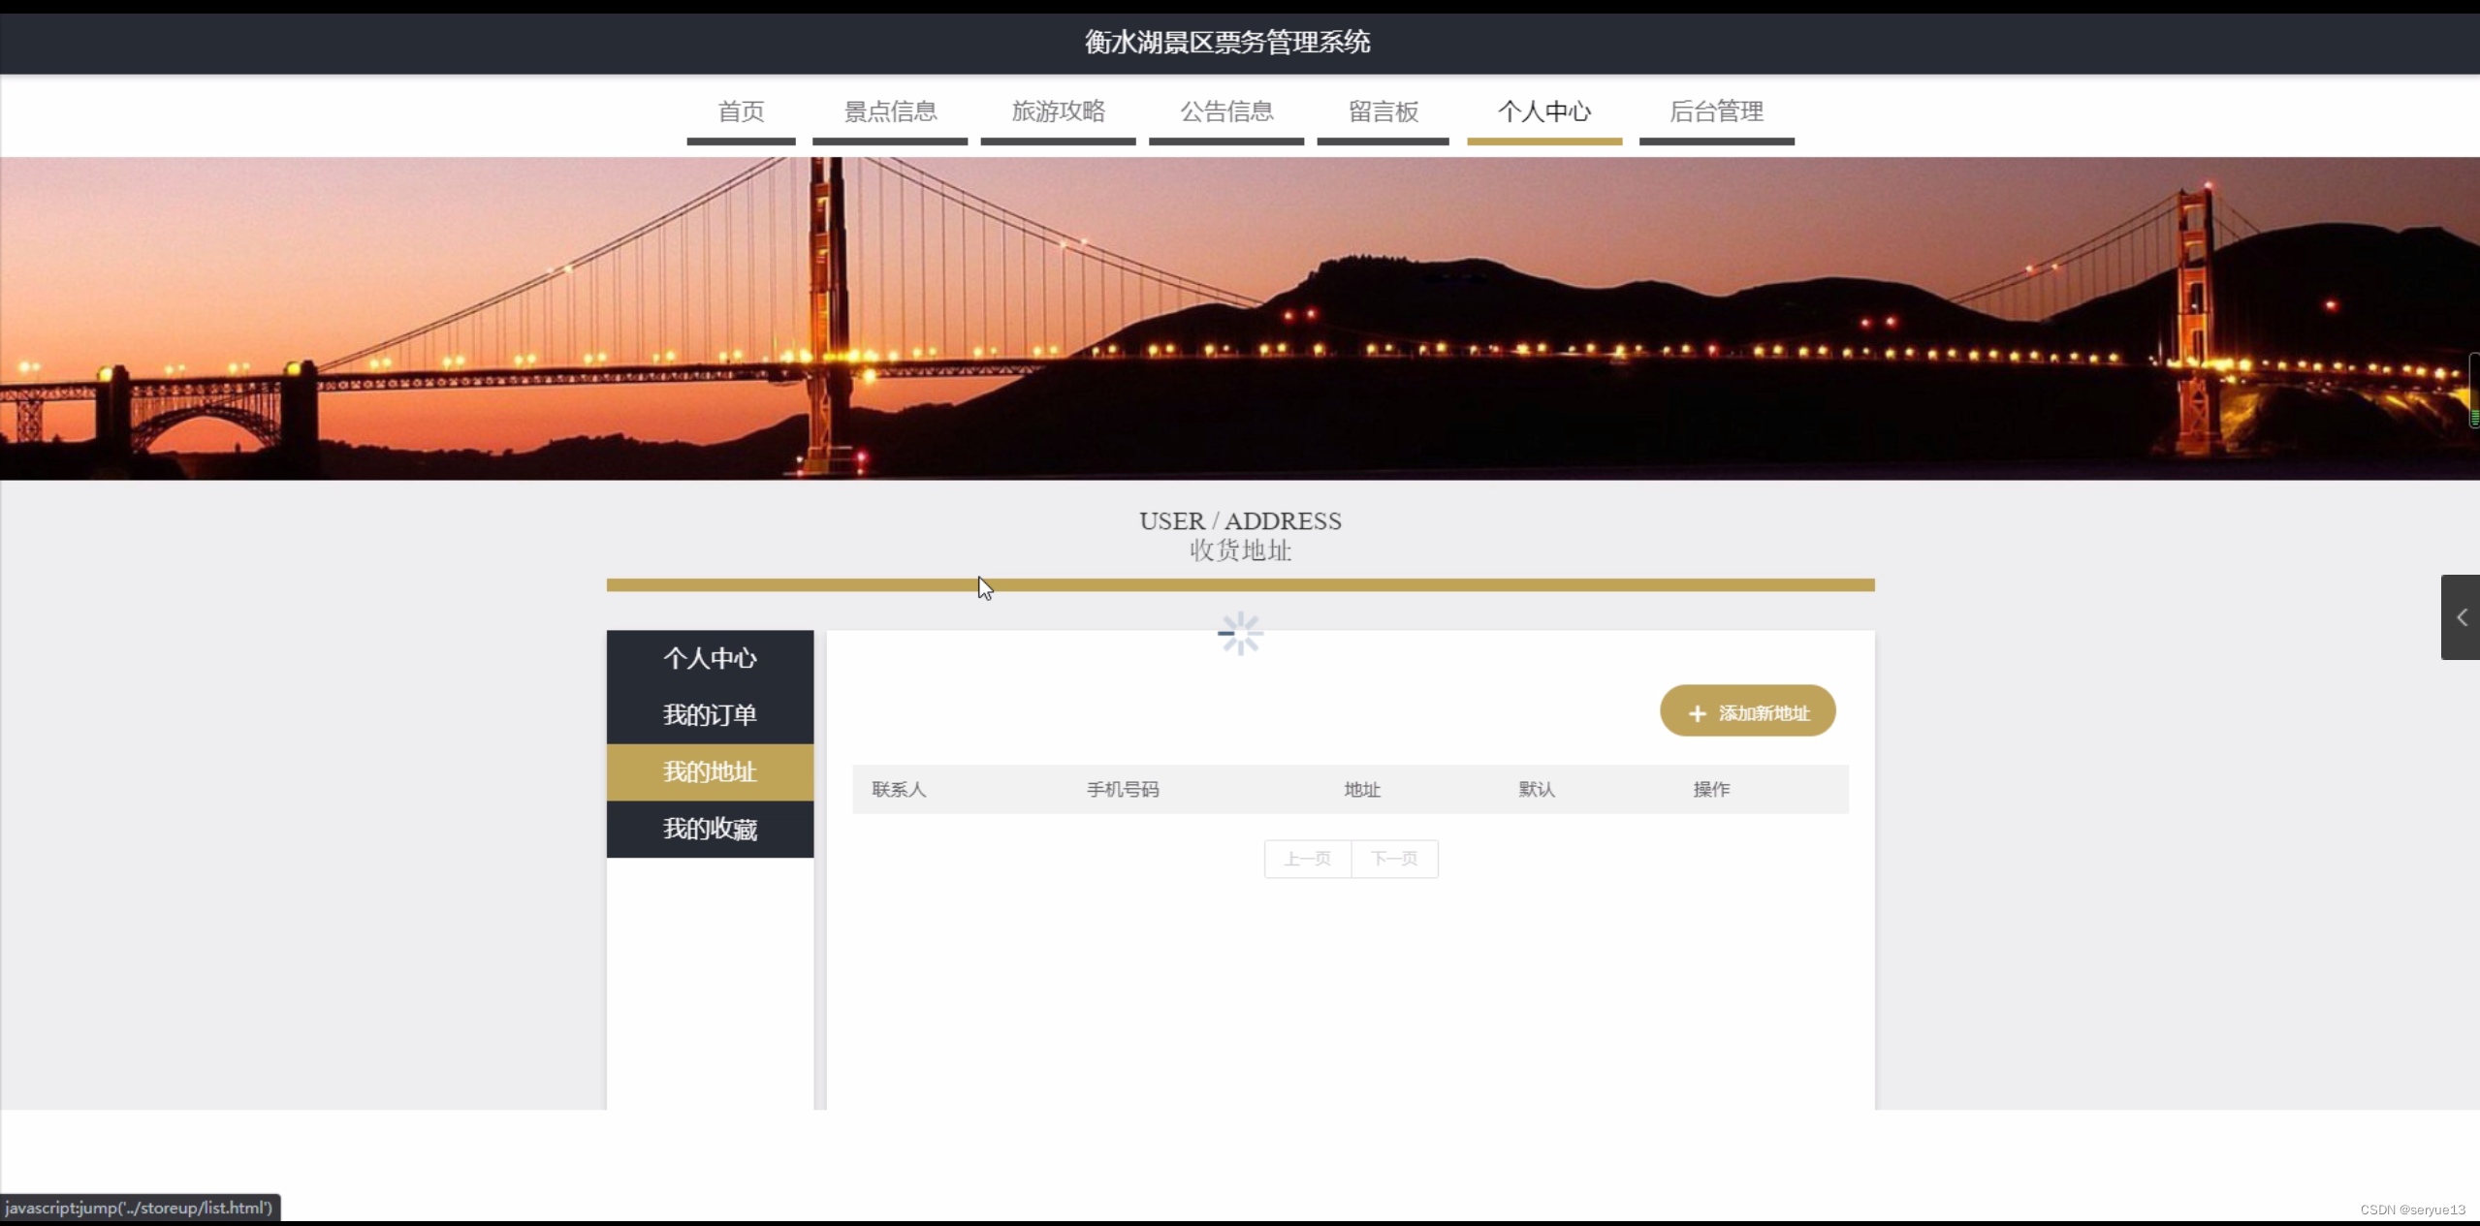
Task: Click the 手机号码 column header
Action: tap(1123, 790)
